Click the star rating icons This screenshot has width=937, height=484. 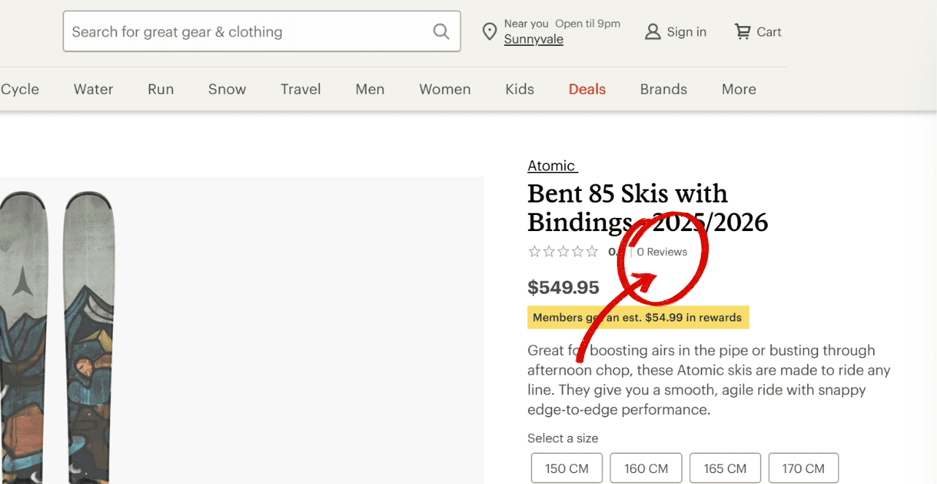click(x=563, y=251)
